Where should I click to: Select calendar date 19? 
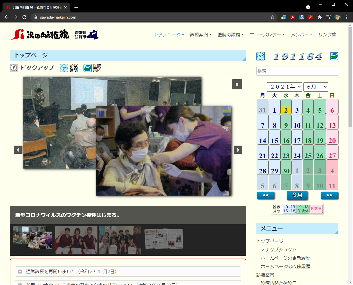[x=320, y=137]
